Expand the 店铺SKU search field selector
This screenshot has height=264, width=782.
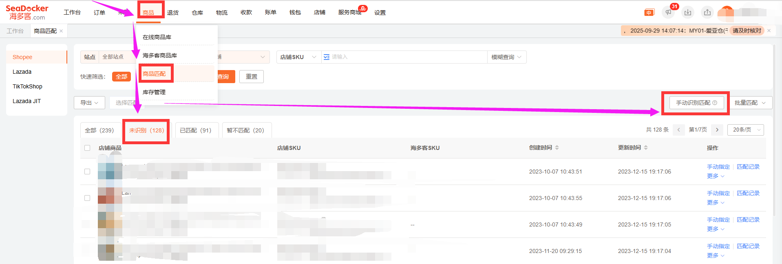click(x=298, y=57)
